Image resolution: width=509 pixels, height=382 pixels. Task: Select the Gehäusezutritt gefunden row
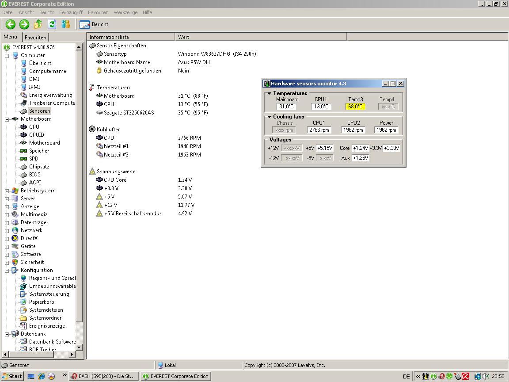pos(143,70)
